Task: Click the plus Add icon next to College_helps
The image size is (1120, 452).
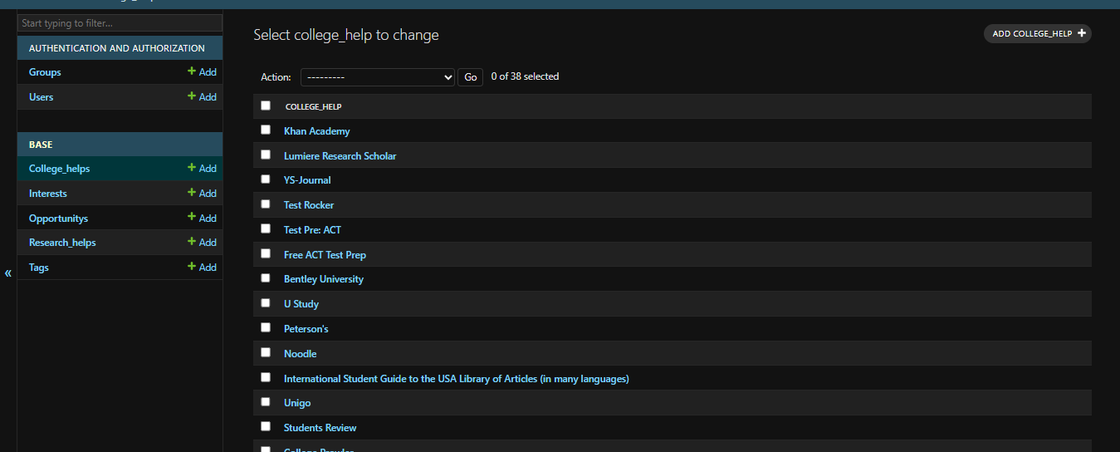Action: click(202, 169)
